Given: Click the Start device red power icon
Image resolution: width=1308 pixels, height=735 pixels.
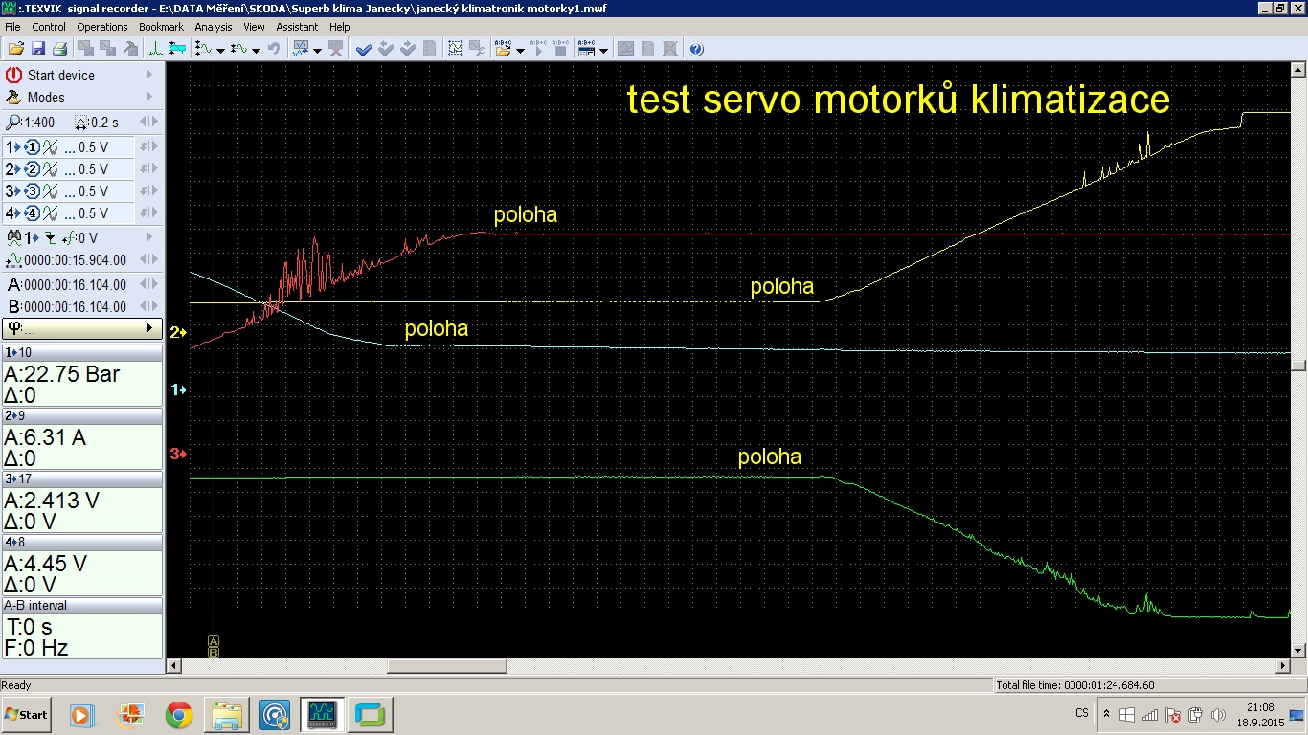Looking at the screenshot, I should tap(14, 75).
